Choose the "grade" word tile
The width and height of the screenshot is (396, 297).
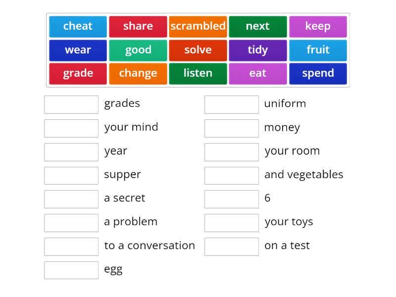pos(78,73)
